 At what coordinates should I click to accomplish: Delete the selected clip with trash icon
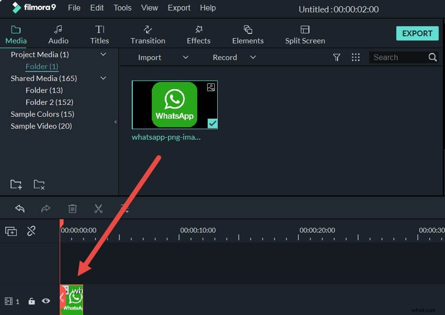(x=72, y=209)
